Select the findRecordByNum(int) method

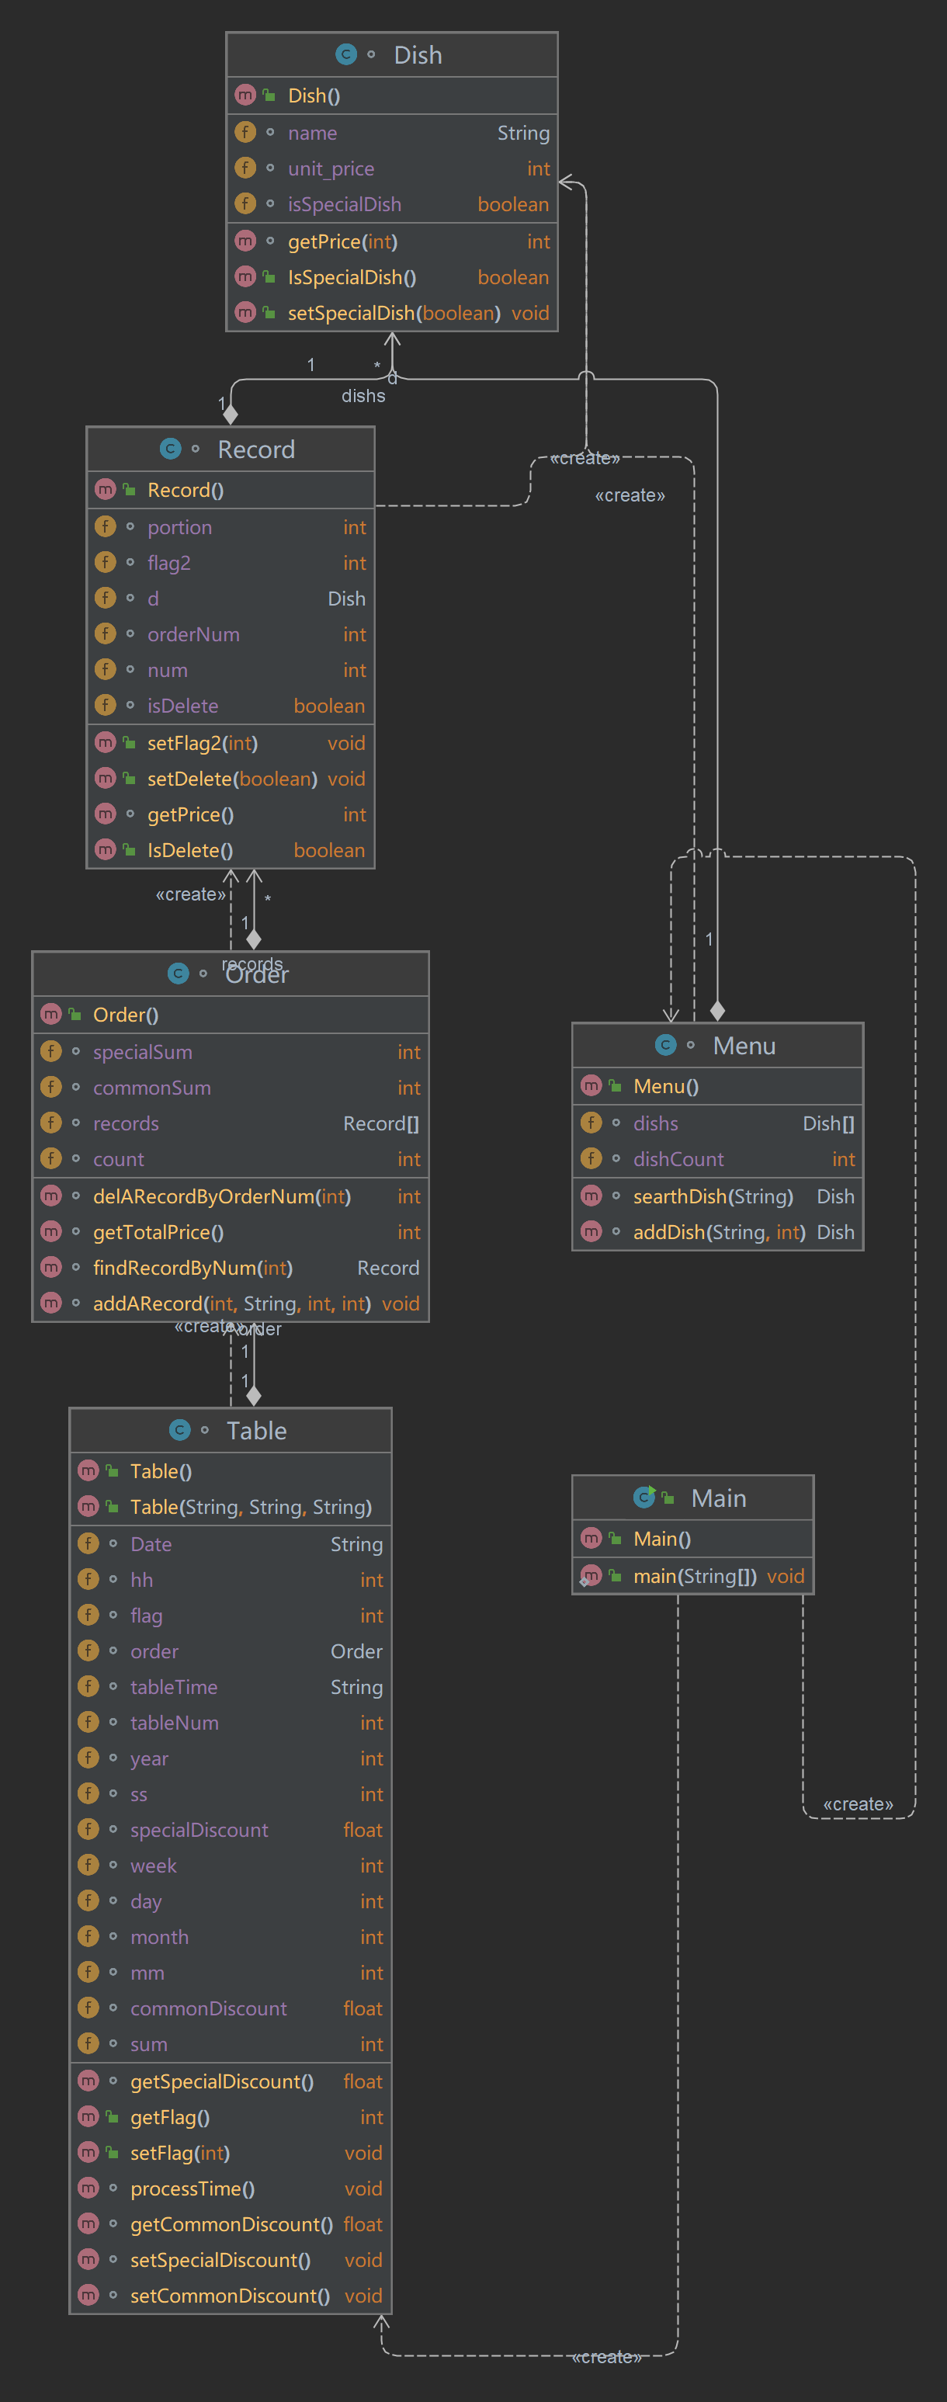[x=231, y=1267]
